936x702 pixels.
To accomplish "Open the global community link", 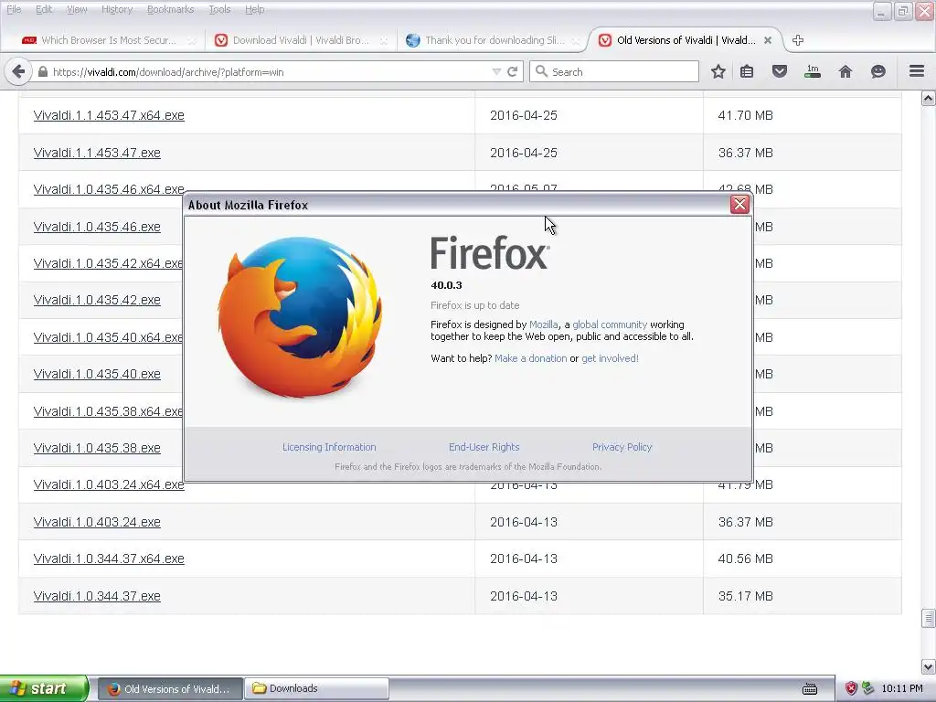I will tap(610, 324).
